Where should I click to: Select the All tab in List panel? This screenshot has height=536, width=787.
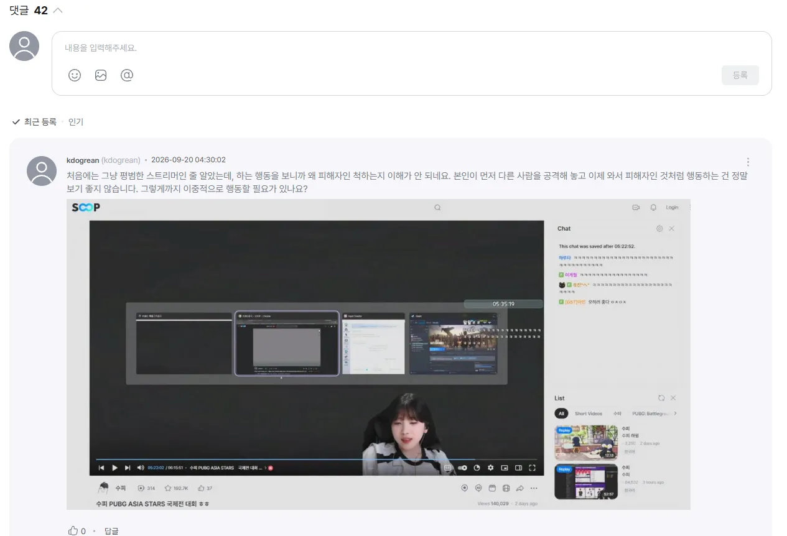561,414
